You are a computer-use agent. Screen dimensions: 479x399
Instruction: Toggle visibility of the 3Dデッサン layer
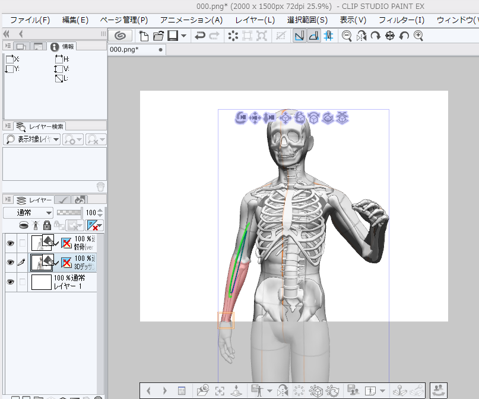coord(9,262)
